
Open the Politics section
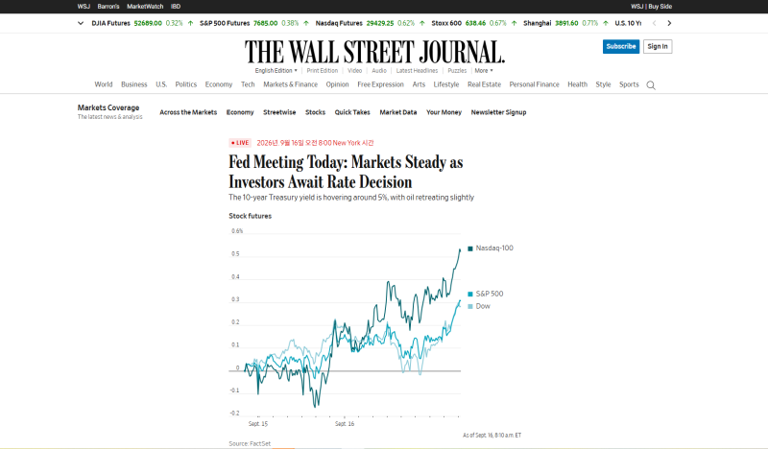[x=186, y=84]
